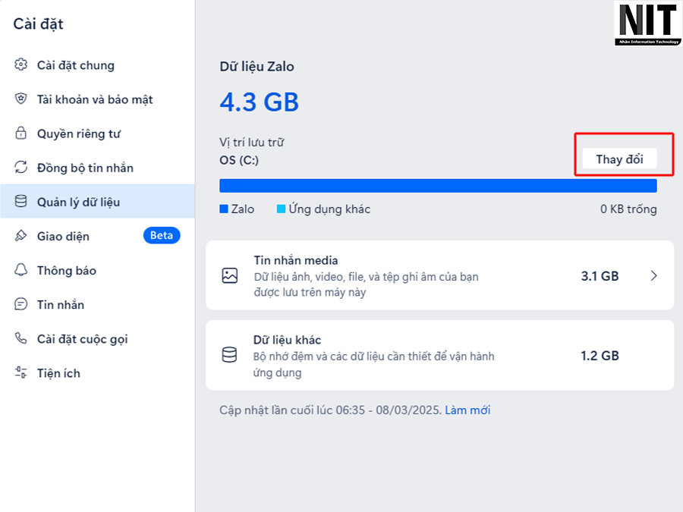Viewport: 683px width, 512px height.
Task: Click the database icon for Quản lý dữ liệu
Action: coord(20,201)
